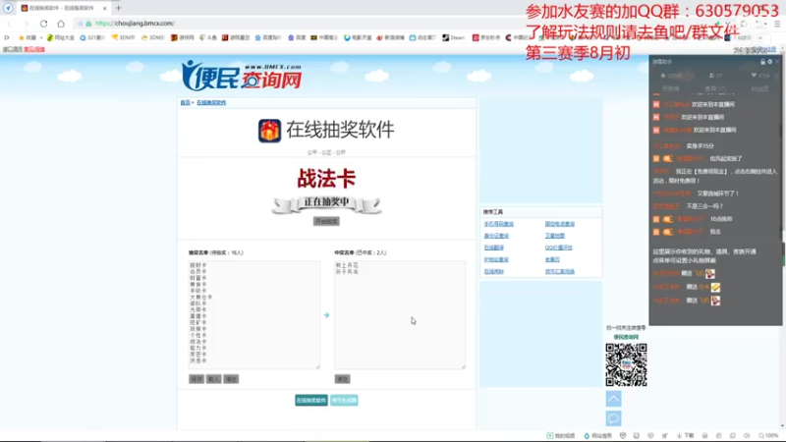Click 网站信用 in the browser status bar
786x442 pixels.
click(x=598, y=435)
